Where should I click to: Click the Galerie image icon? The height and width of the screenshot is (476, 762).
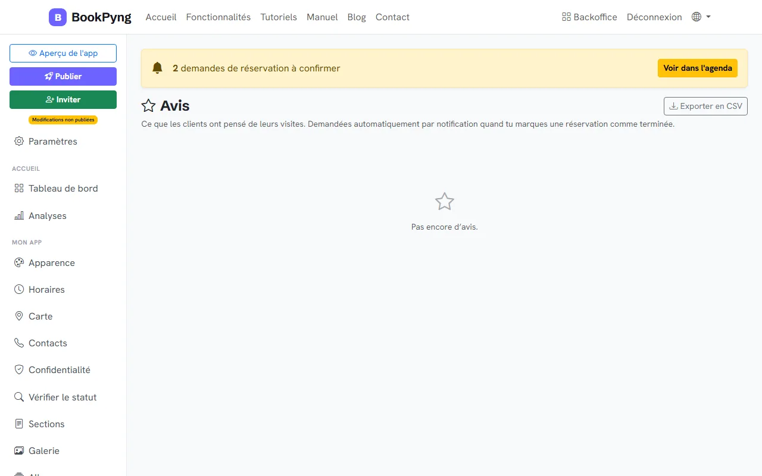(19, 451)
